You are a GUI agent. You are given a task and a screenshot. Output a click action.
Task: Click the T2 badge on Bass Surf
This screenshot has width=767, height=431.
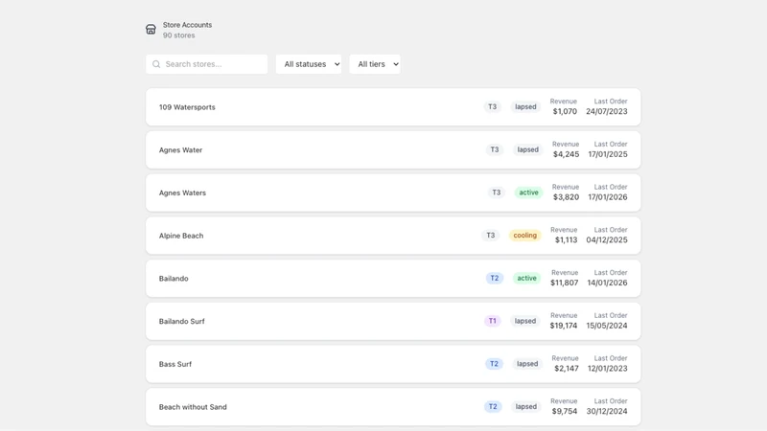494,364
